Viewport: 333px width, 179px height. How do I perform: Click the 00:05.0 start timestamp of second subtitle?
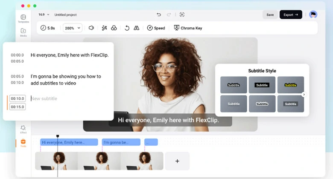[17, 76]
